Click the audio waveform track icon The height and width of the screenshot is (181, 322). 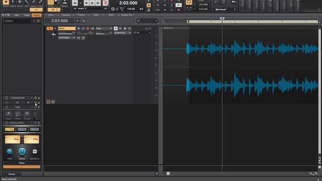pos(54,35)
